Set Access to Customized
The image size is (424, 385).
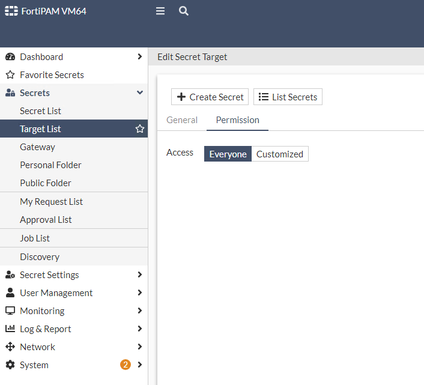click(280, 154)
